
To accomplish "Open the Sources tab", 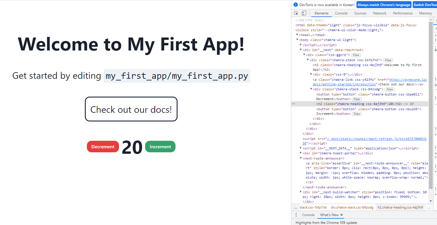I will tap(360, 13).
